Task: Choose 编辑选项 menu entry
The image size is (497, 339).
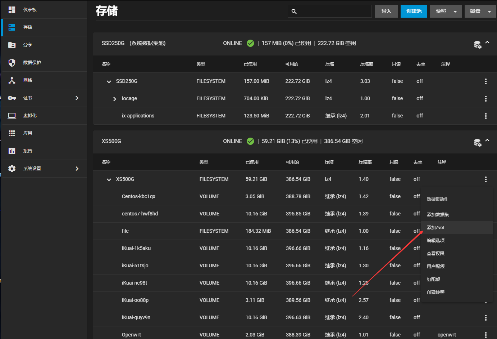Action: (x=436, y=241)
